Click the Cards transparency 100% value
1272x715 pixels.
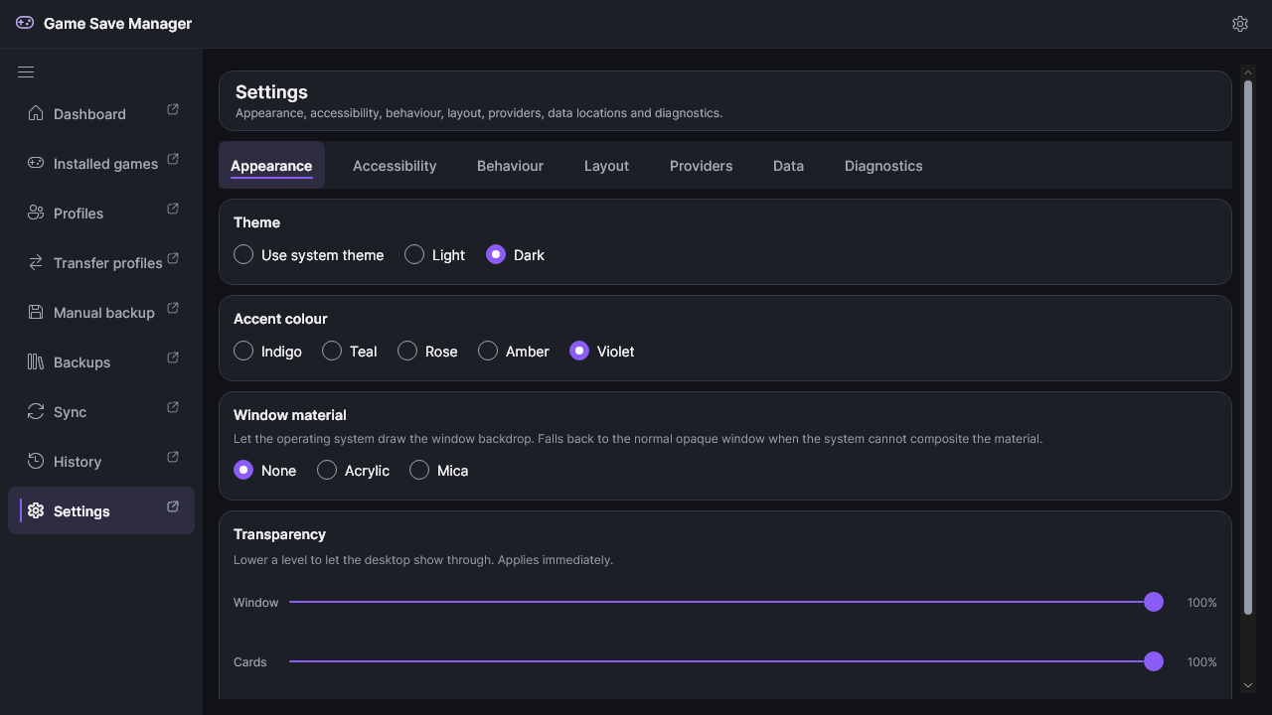[x=1201, y=662]
